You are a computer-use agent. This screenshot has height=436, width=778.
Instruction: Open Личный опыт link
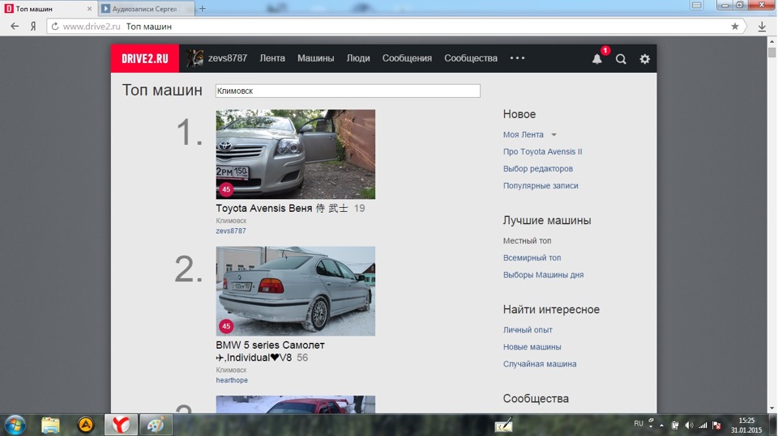click(528, 330)
